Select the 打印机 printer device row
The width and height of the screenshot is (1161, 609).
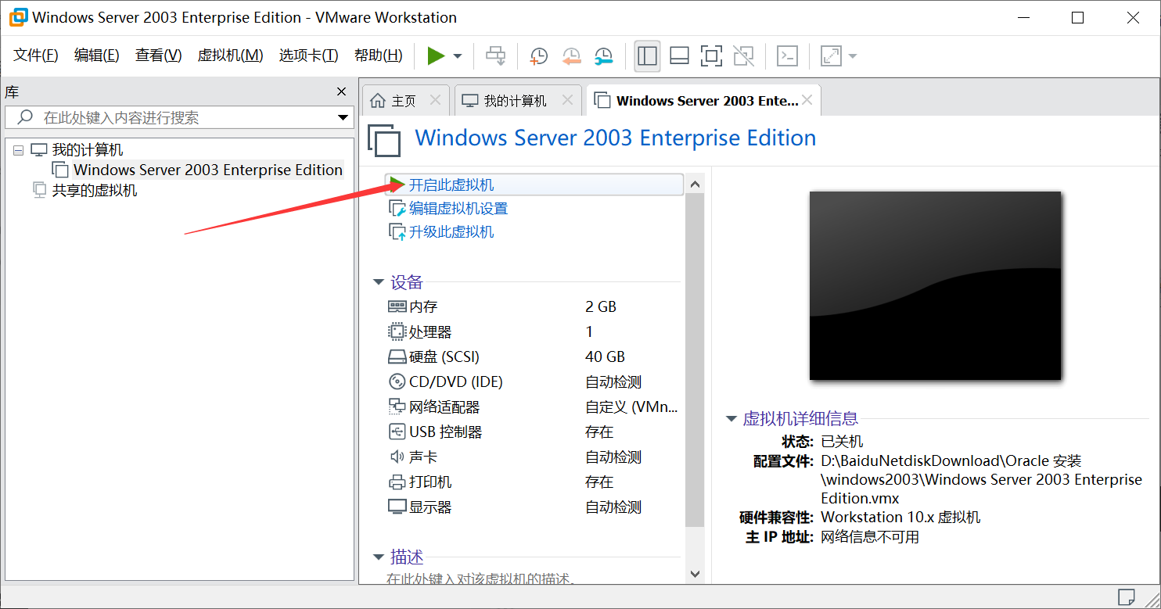click(534, 482)
